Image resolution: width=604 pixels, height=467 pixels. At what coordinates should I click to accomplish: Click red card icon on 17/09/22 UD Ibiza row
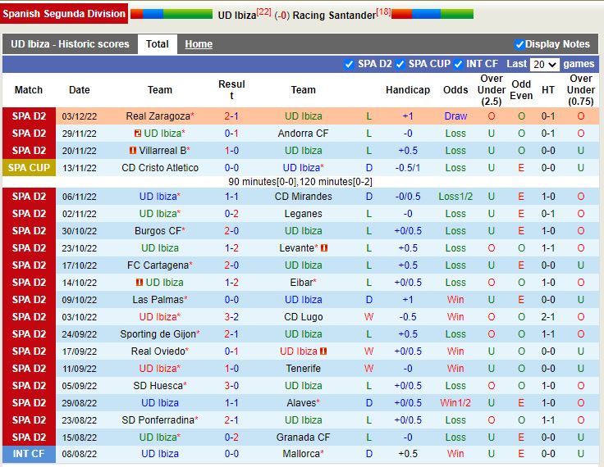click(324, 351)
